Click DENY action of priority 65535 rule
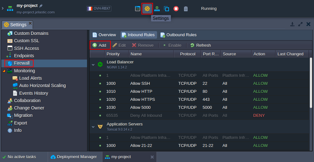Viewport: 314px width, 162px height. (x=259, y=116)
